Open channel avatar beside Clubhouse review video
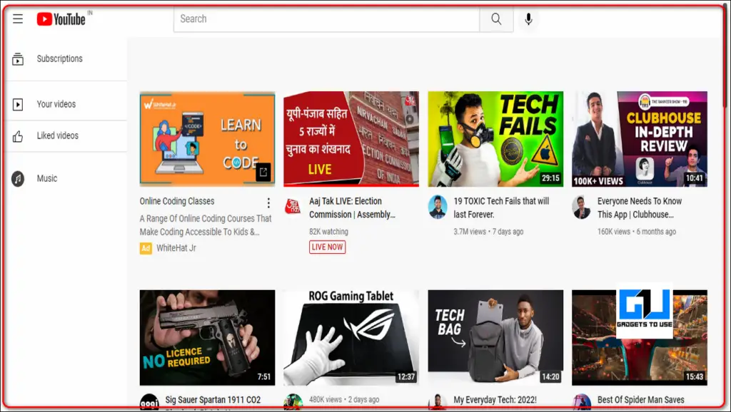Screen dimensions: 731x412 point(581,207)
